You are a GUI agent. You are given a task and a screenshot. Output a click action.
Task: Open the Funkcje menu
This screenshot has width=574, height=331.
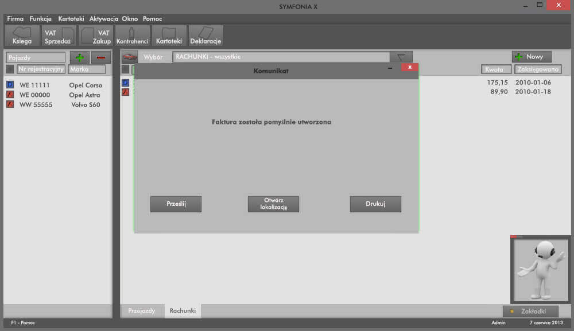[x=40, y=19]
